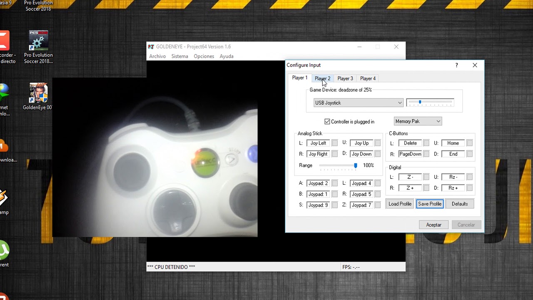Image resolution: width=533 pixels, height=300 pixels.
Task: Click the Load Profile button
Action: pos(400,204)
